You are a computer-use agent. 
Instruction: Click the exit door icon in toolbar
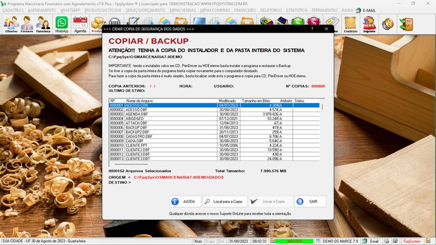point(405,24)
